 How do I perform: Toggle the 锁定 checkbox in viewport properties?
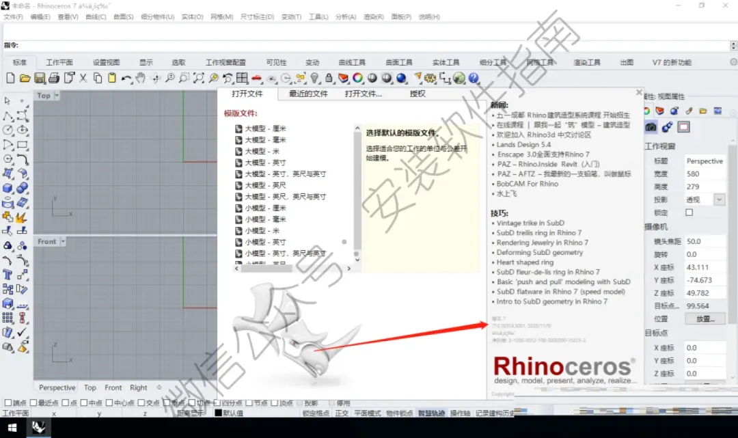pyautogui.click(x=689, y=213)
